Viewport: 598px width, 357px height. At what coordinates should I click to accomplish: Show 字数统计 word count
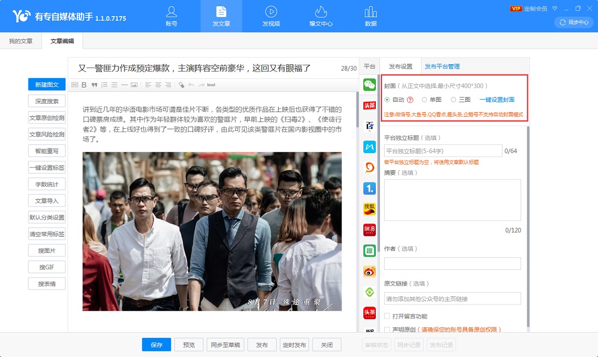coord(47,184)
